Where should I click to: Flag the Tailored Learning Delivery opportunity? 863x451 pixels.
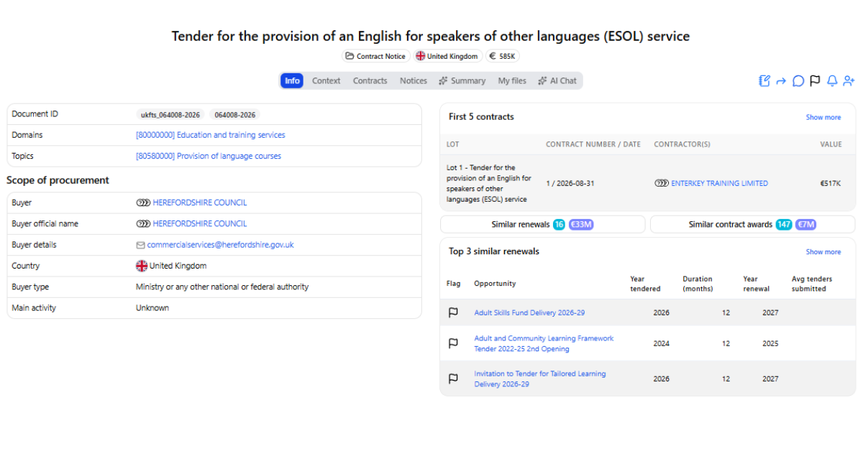pyautogui.click(x=453, y=378)
